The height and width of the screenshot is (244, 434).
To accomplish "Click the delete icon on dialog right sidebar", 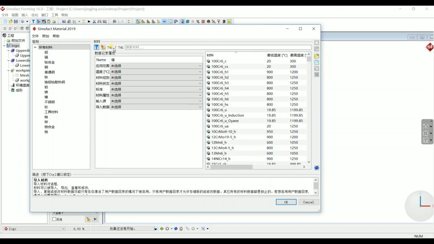I will pos(316,75).
